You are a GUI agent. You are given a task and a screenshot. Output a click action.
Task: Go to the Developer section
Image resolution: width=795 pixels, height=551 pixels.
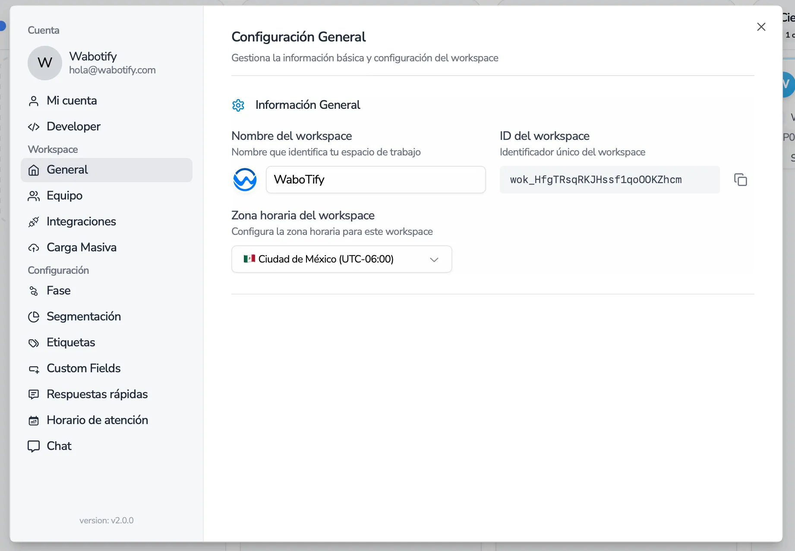73,127
